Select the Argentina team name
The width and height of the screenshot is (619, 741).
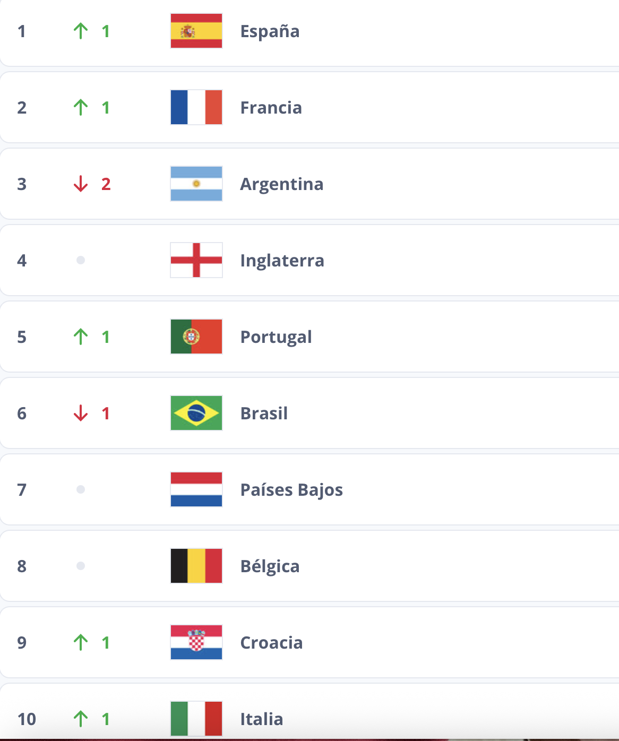pyautogui.click(x=281, y=184)
